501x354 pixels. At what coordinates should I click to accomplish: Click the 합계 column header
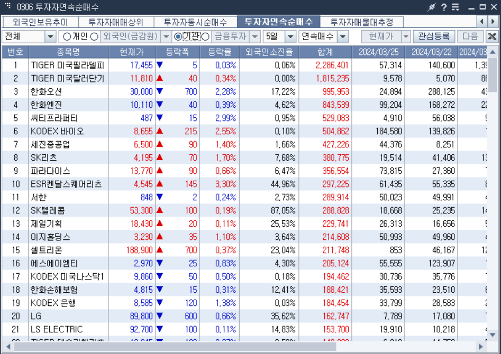pos(325,52)
